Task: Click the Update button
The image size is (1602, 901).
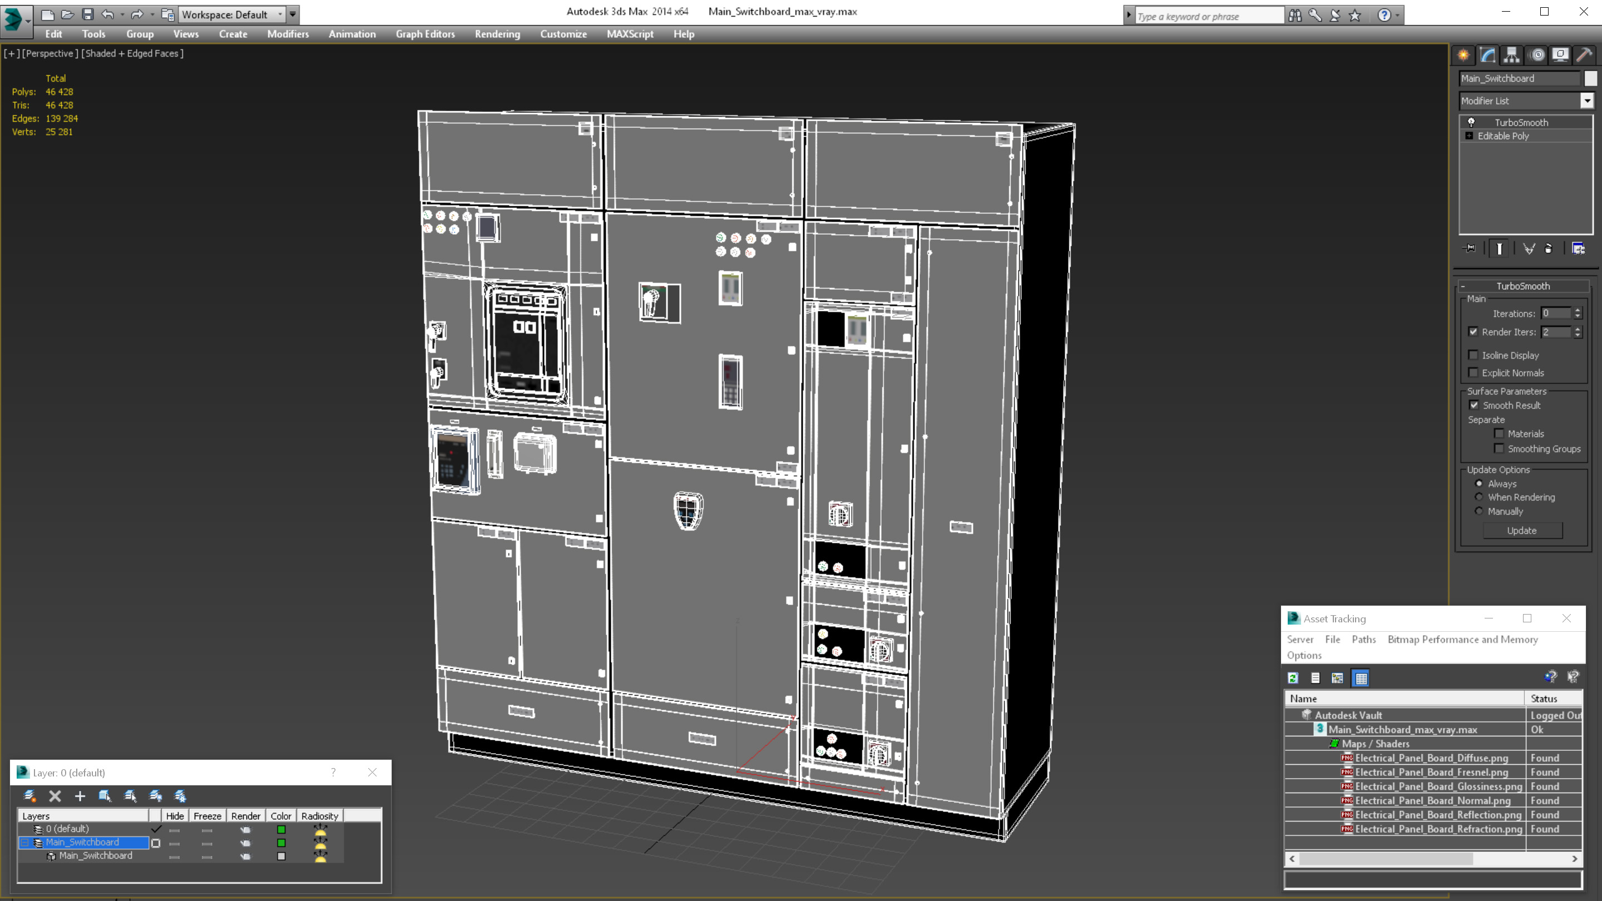Action: tap(1521, 531)
